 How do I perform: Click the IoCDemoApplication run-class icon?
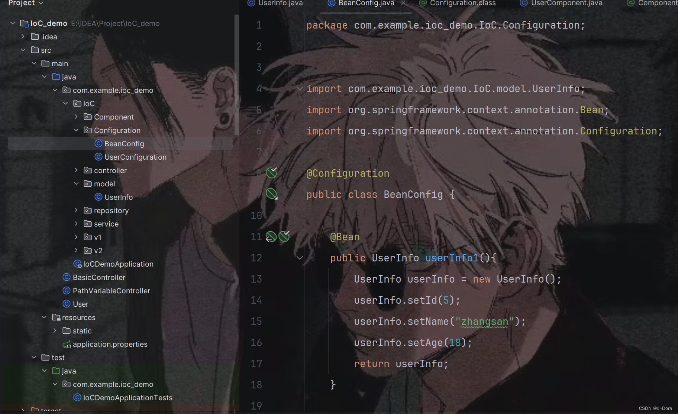77,264
